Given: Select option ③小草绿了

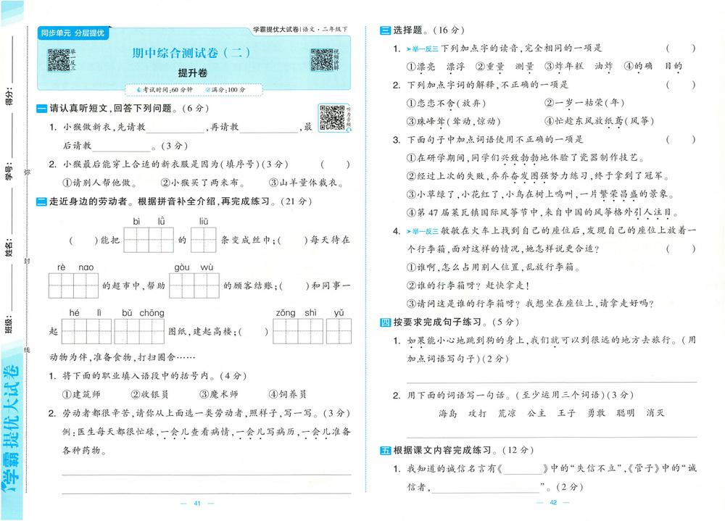Looking at the screenshot, I should 540,194.
